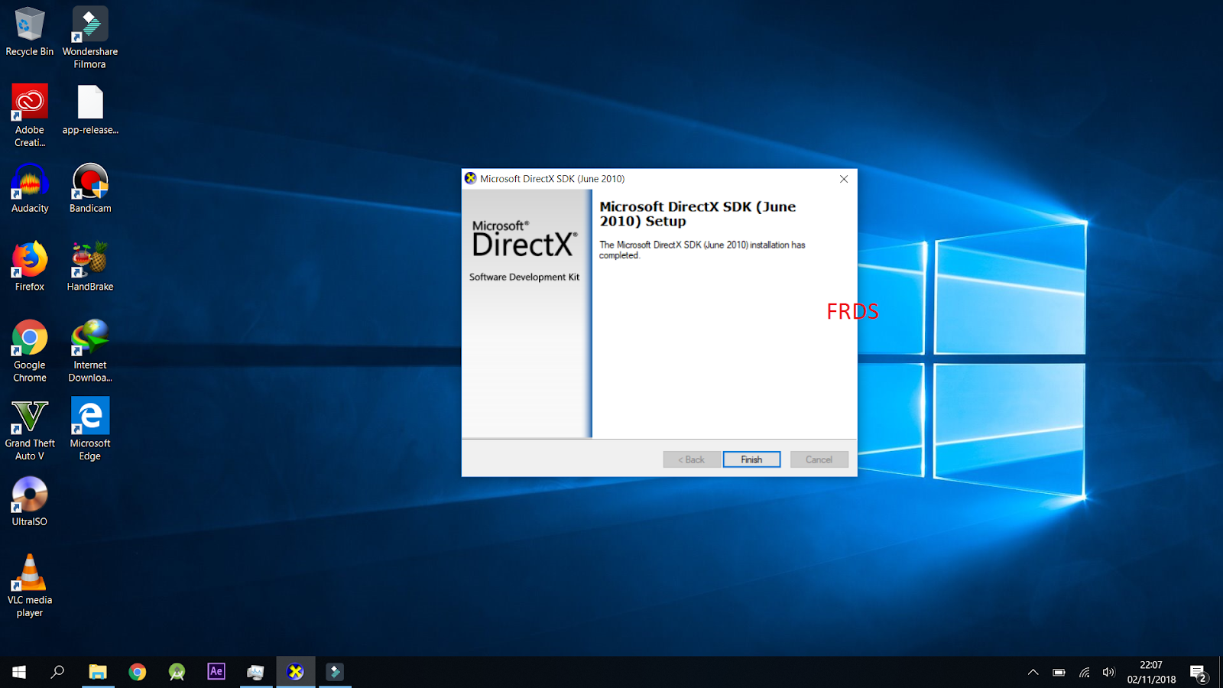
Task: Select the Adobe Creative Cloud desktop shortcut
Action: pos(30,116)
